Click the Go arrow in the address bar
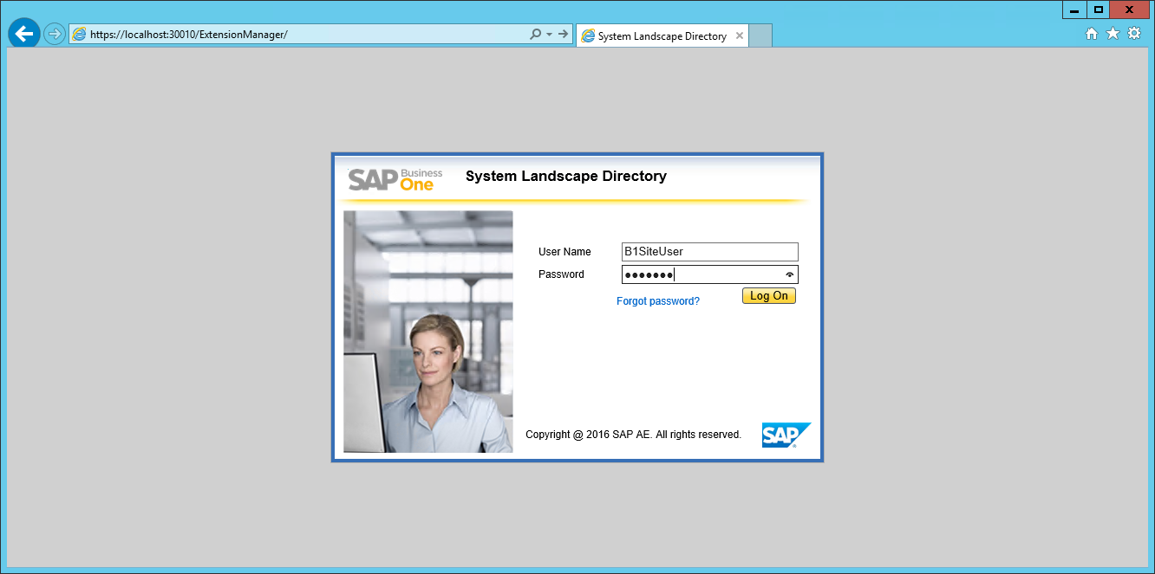The width and height of the screenshot is (1155, 574). coord(564,35)
